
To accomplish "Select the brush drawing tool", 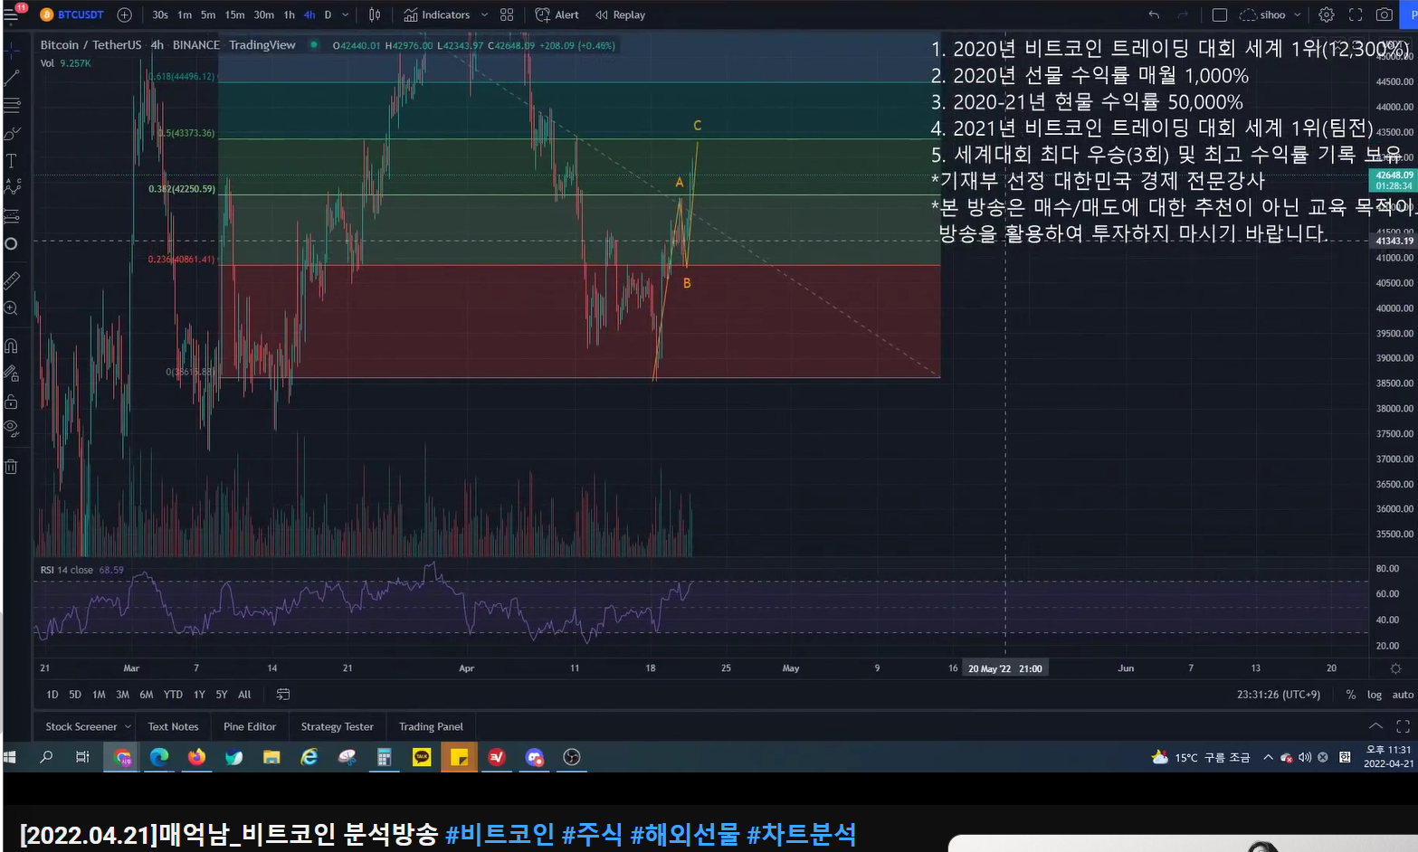I will [12, 134].
